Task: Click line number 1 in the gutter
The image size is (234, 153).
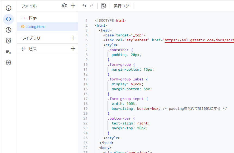Action: pos(87,21)
